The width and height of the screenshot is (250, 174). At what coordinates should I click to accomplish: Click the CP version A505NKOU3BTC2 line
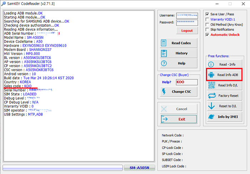28,66
